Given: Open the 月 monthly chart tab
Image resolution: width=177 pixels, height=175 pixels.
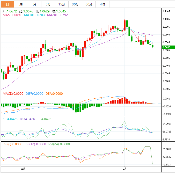Looking at the screenshot, I should click(x=35, y=4).
